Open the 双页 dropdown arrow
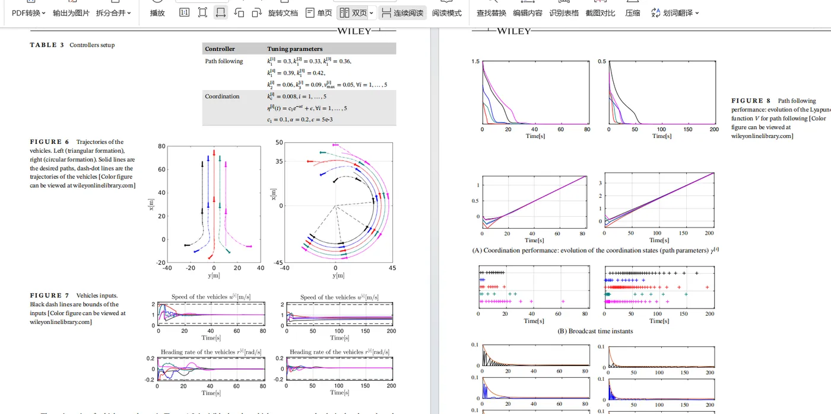This screenshot has height=414, width=831. [x=372, y=13]
